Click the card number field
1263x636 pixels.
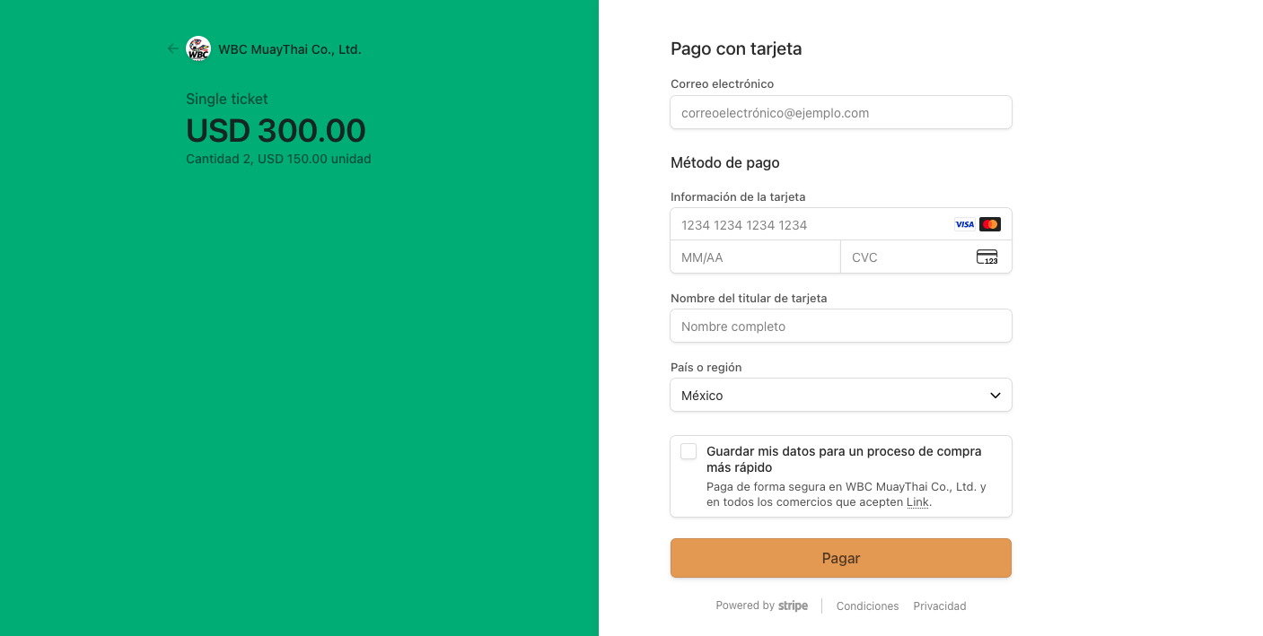841,224
